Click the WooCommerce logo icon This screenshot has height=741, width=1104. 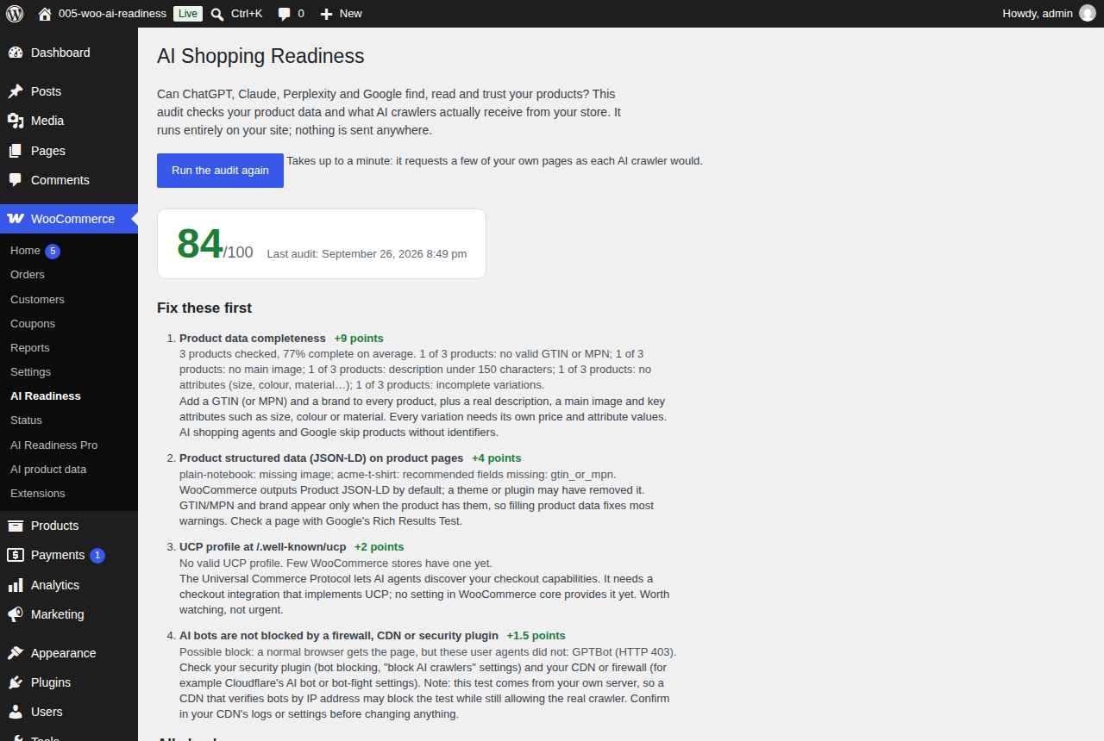(16, 219)
